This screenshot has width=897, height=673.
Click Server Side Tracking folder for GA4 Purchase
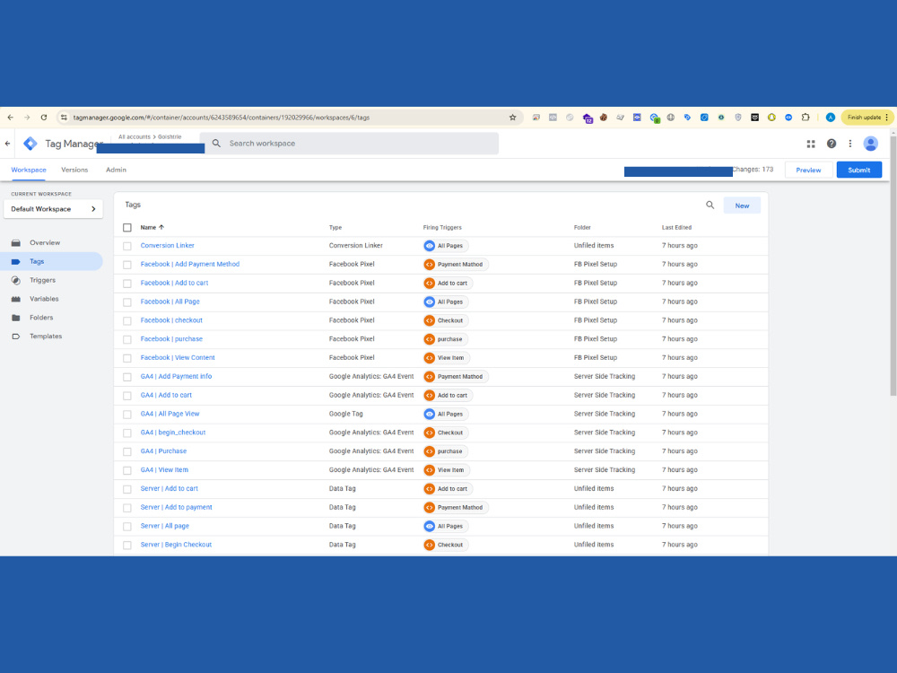coord(604,451)
